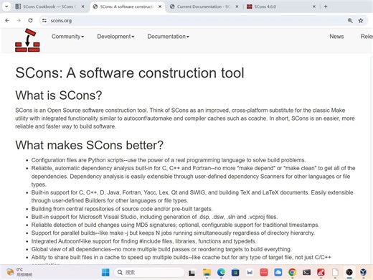Expand the Development dropdown menu

(x=115, y=37)
